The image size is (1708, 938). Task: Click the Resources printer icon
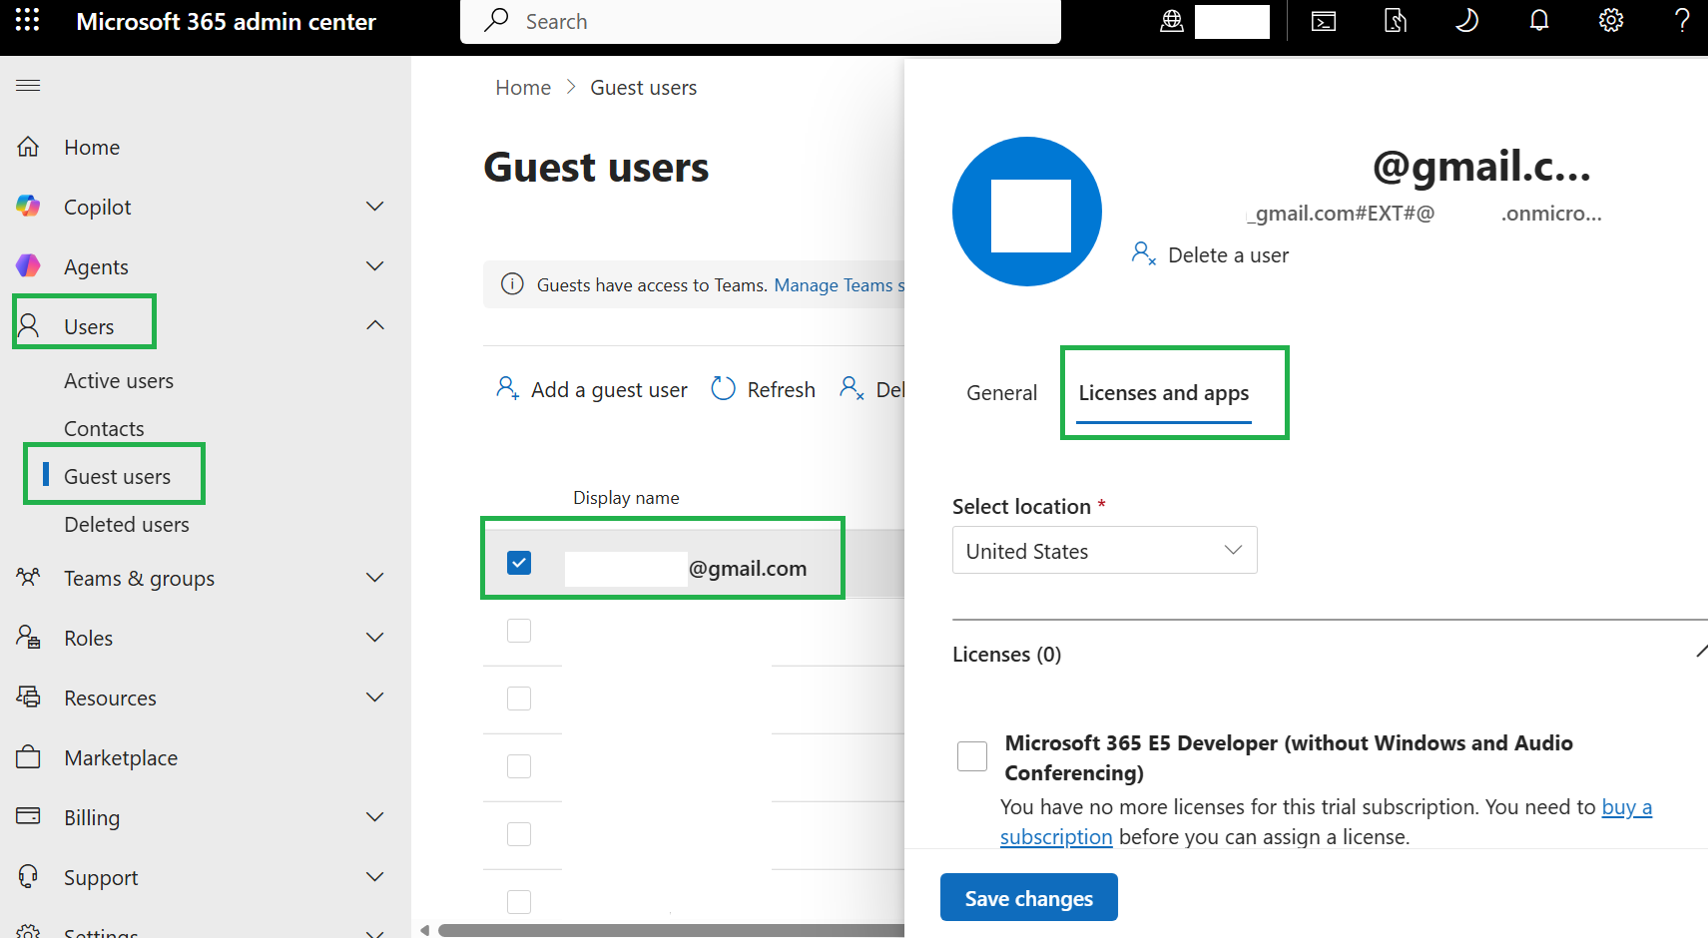(x=28, y=698)
